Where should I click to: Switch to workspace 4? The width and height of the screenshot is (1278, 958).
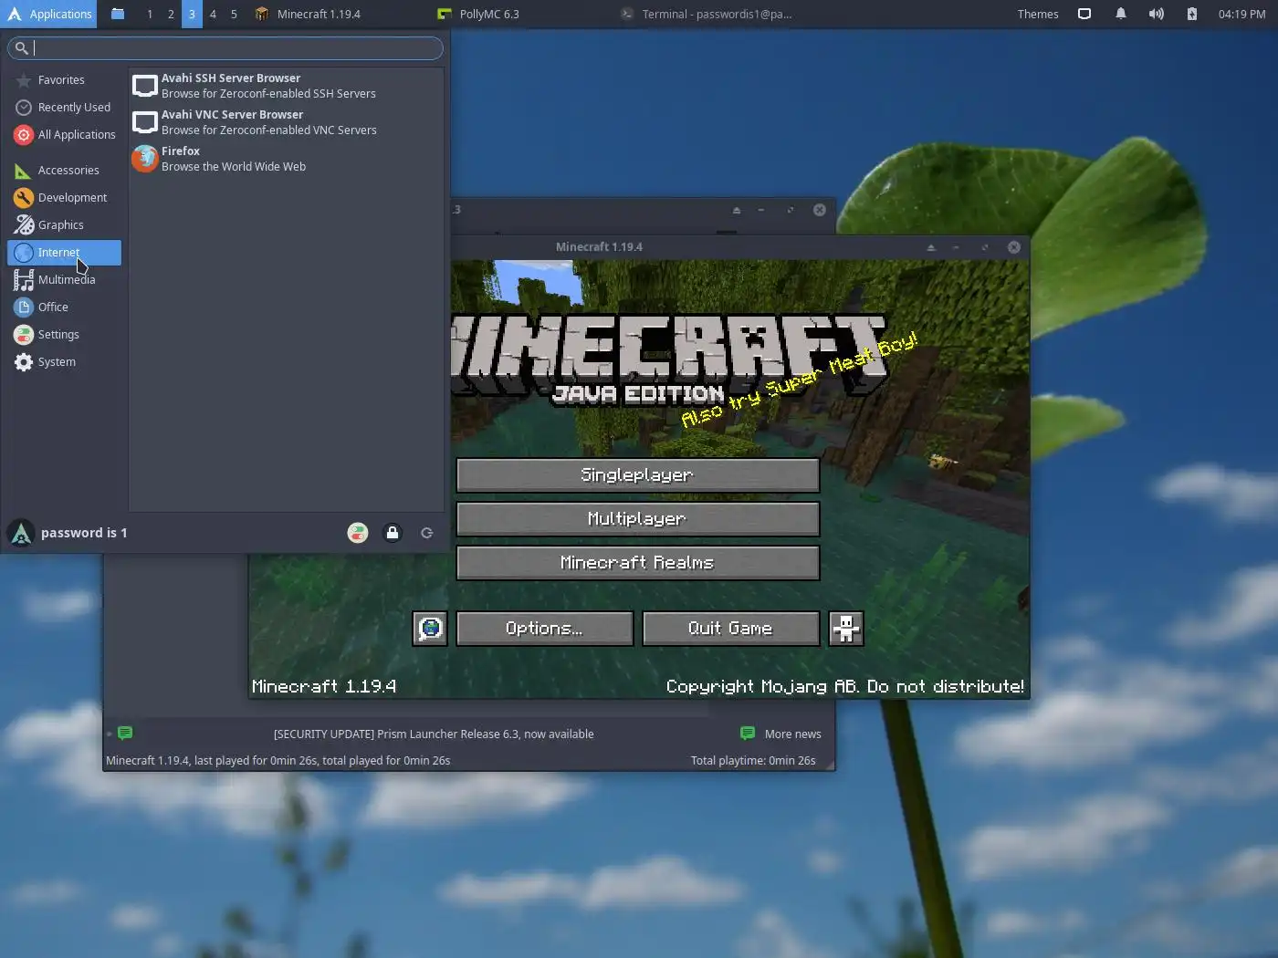click(213, 14)
